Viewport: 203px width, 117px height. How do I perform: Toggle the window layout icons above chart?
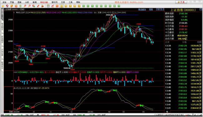coord(160,9)
